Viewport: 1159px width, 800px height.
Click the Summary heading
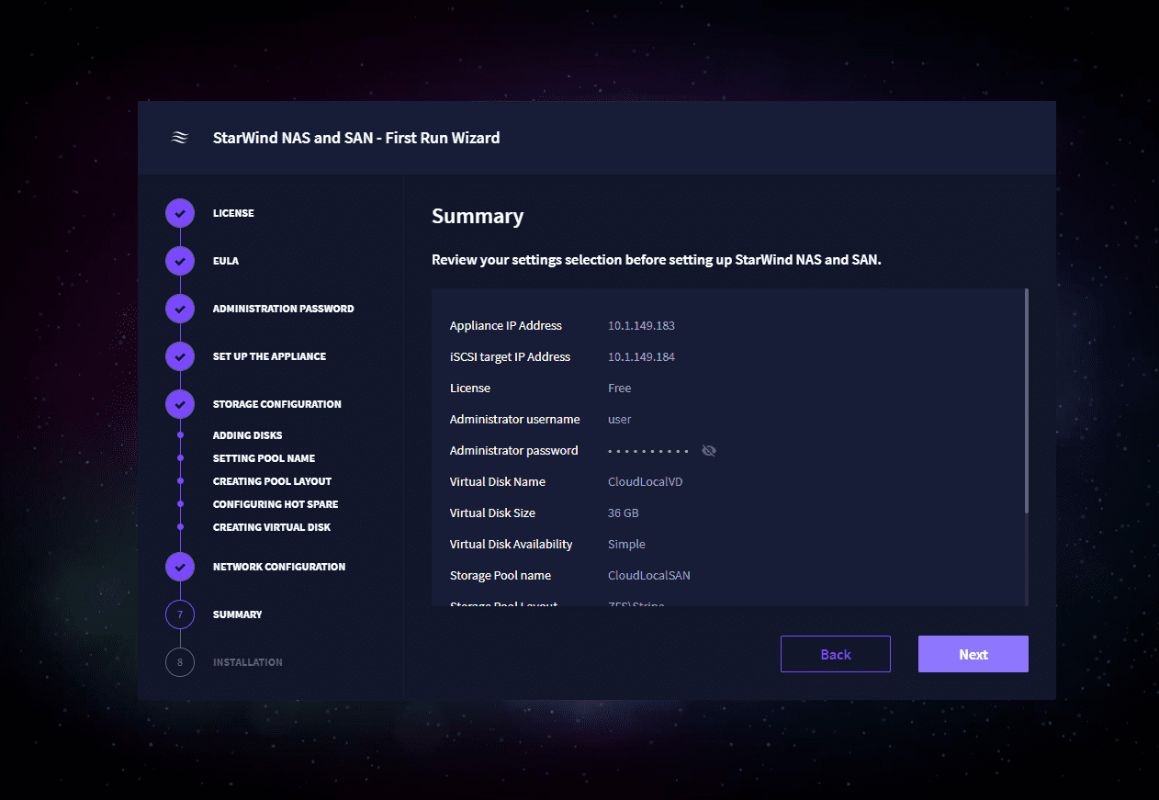(478, 217)
